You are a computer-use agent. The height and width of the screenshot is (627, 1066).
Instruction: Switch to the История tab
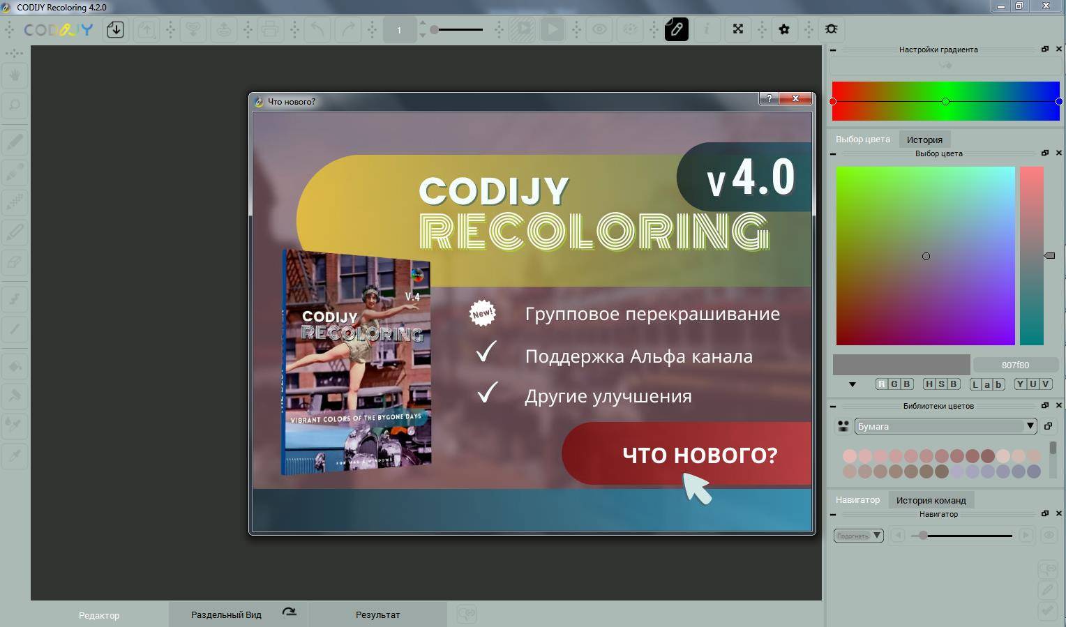(x=924, y=139)
